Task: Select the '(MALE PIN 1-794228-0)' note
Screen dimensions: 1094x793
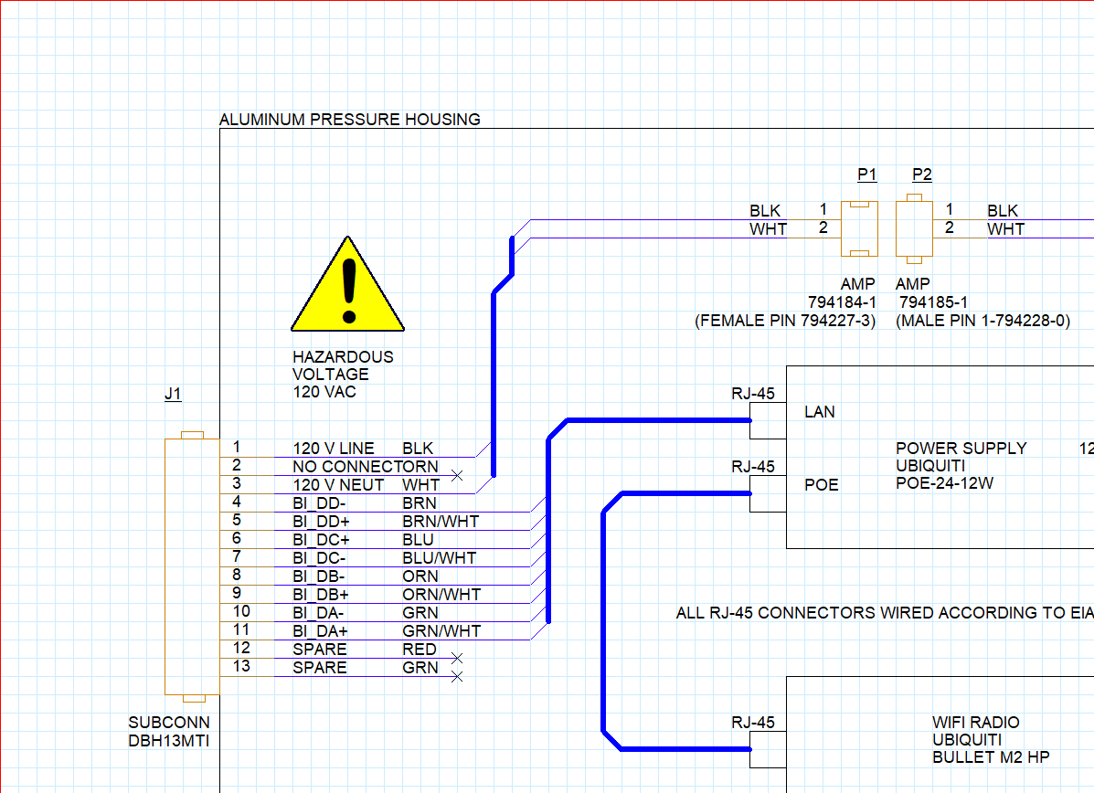Action: 983,321
